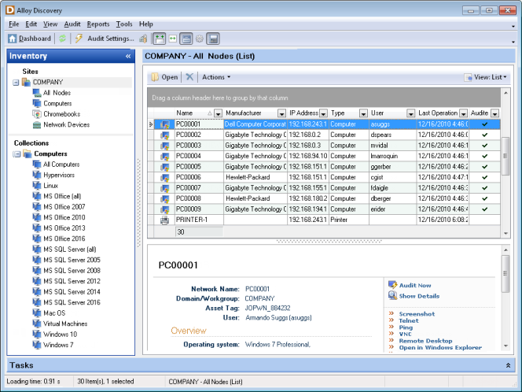The image size is (522, 392).
Task: Open the Actions dropdown
Action: 216,77
